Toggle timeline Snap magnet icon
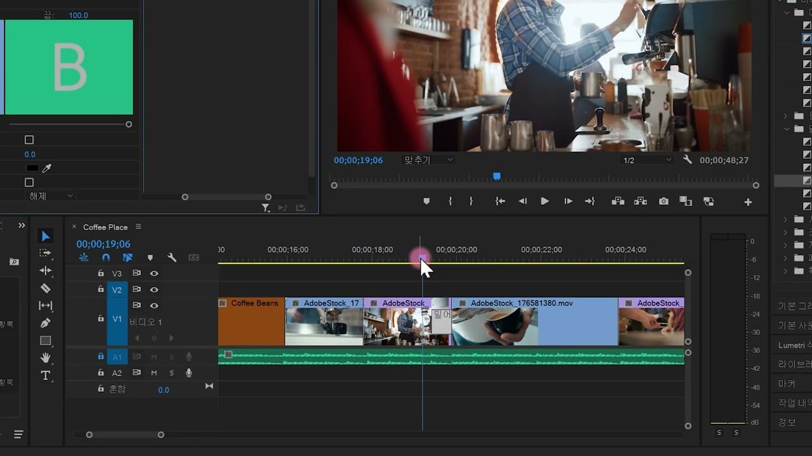 (x=106, y=258)
